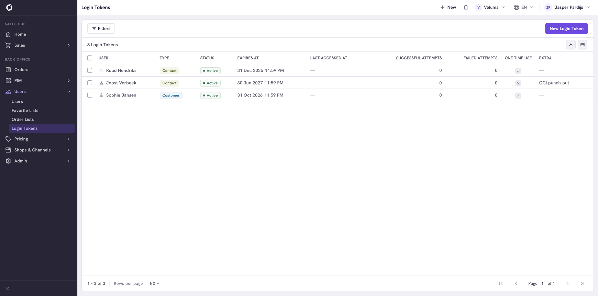
Task: Expand the PIM menu chevron
Action: [x=69, y=81]
